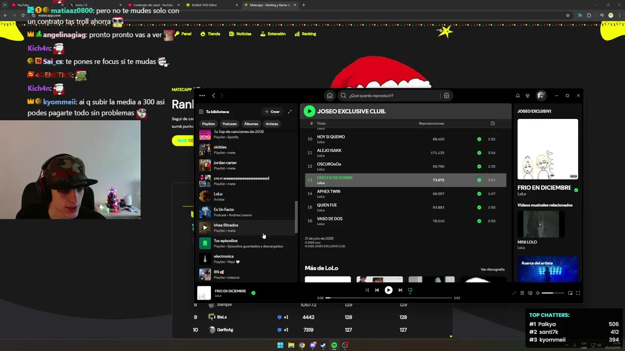
Task: Open Windows Start menu
Action: 280,345
